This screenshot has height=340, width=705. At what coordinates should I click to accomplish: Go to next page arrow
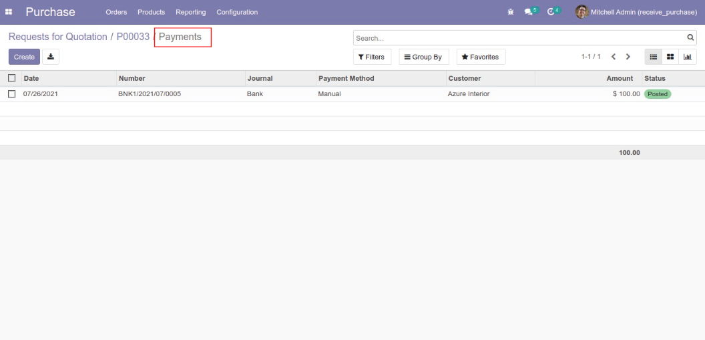(x=628, y=57)
